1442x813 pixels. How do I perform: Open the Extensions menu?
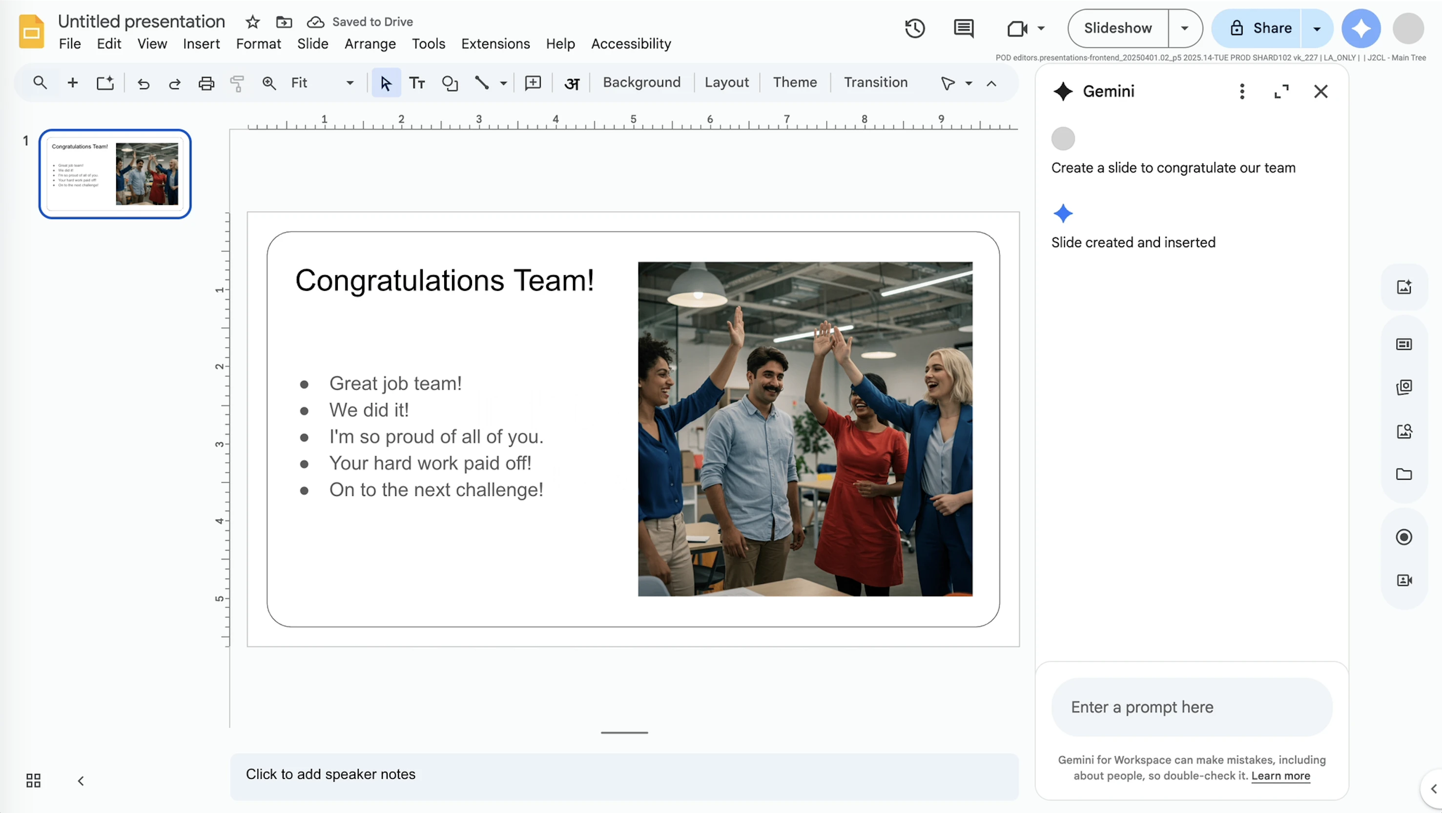[495, 43]
